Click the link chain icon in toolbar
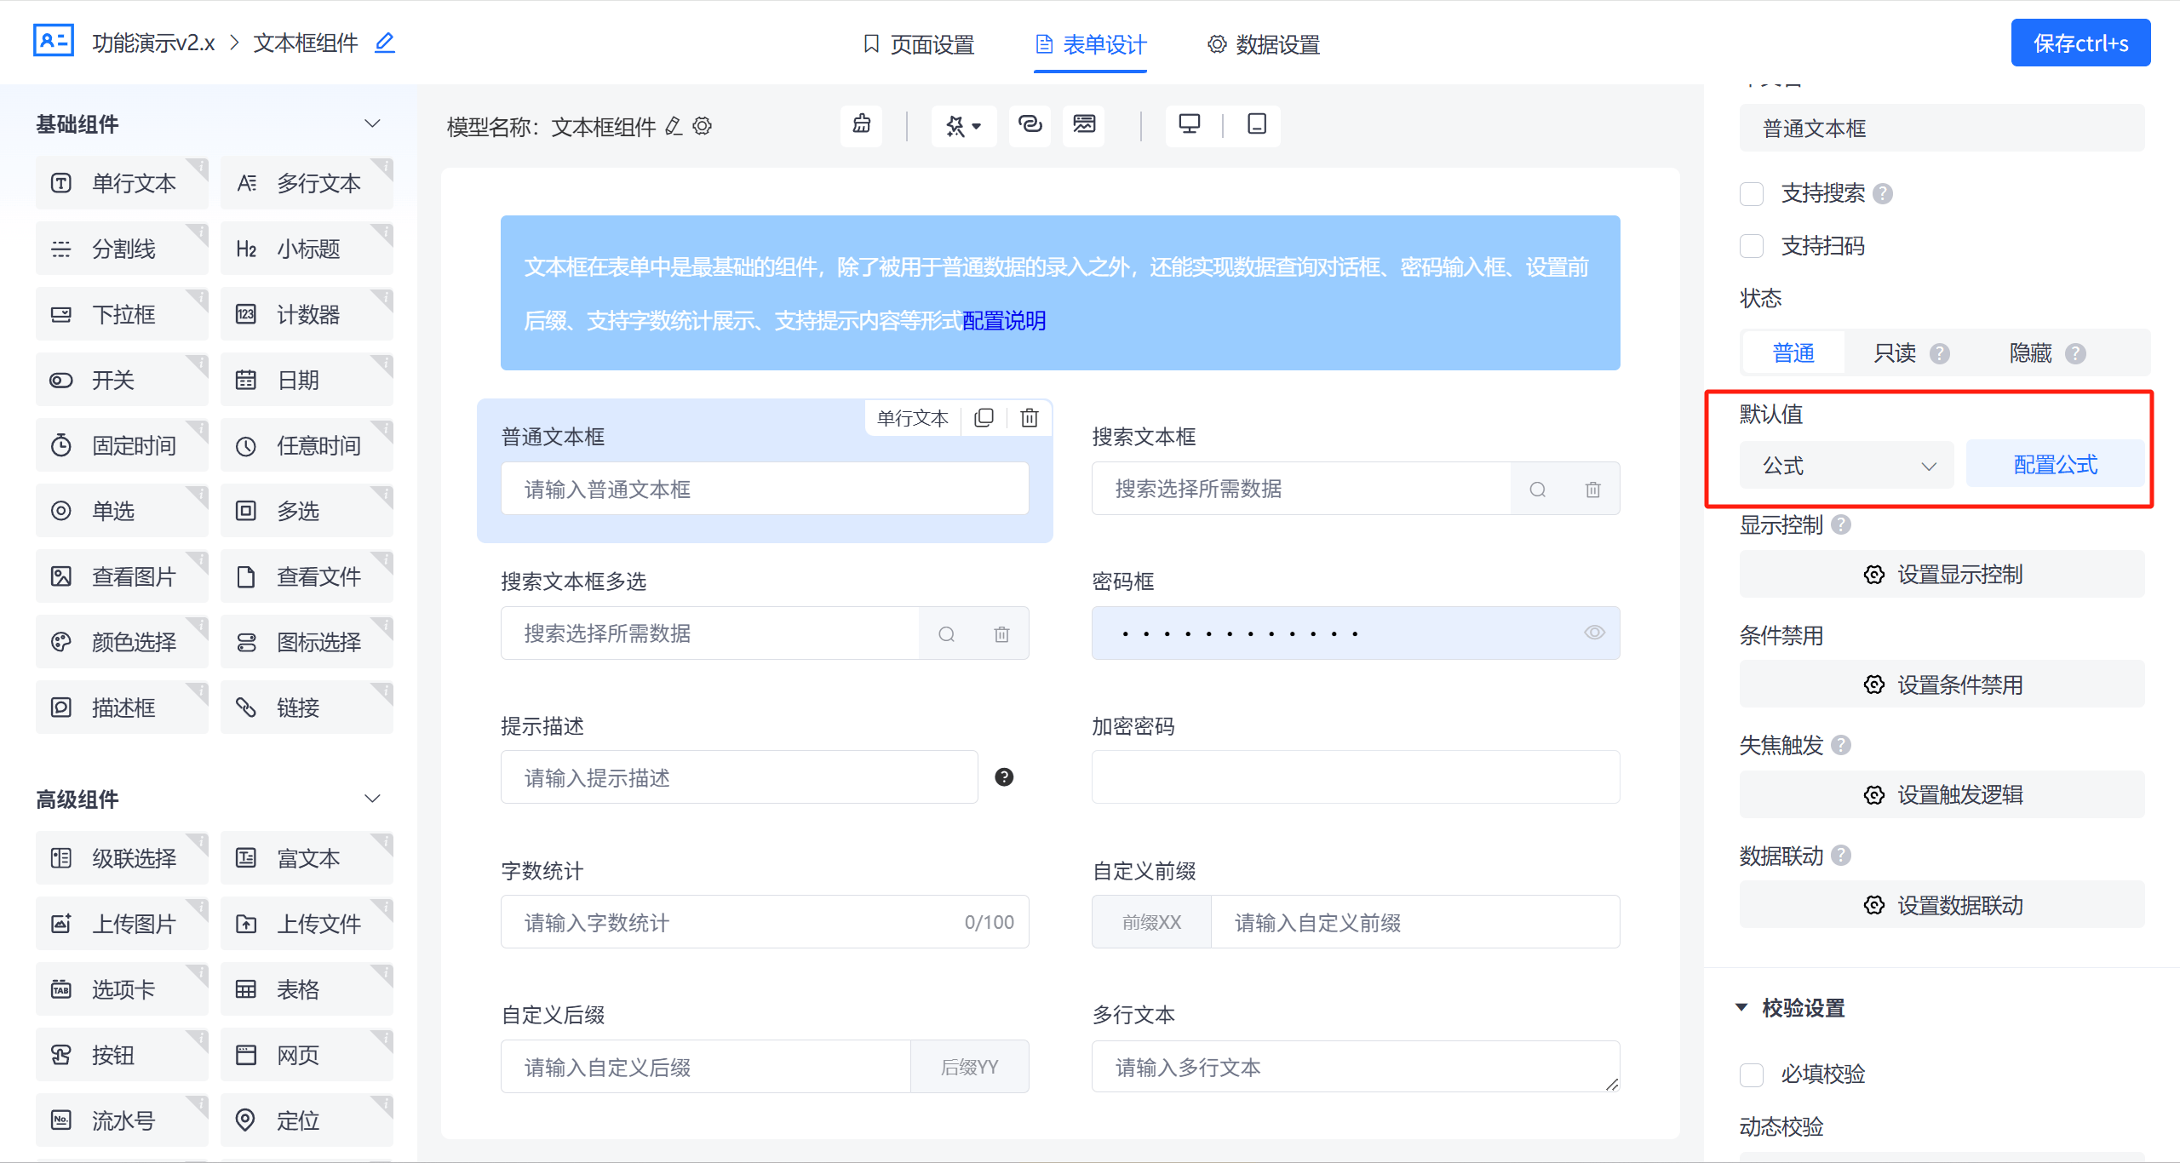The width and height of the screenshot is (2180, 1163). pos(1030,125)
